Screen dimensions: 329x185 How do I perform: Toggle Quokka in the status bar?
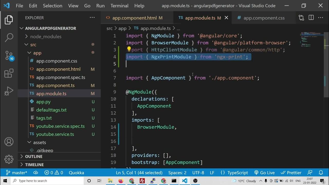[76, 173]
